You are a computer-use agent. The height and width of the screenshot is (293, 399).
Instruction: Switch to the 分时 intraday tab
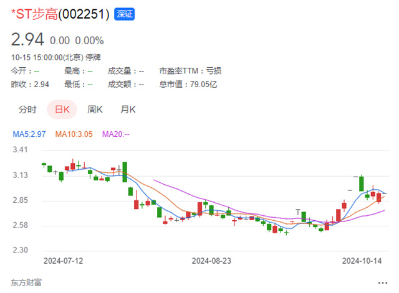27,109
